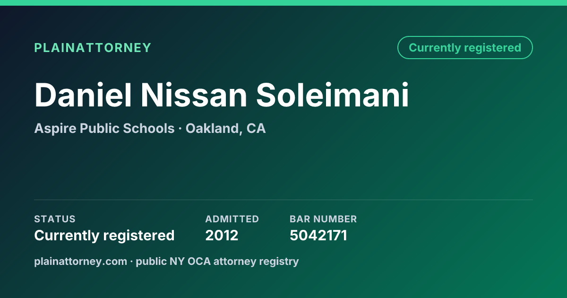Viewport: 567px width, 298px height.
Task: Click the Oakland, CA location text
Action: [225, 128]
